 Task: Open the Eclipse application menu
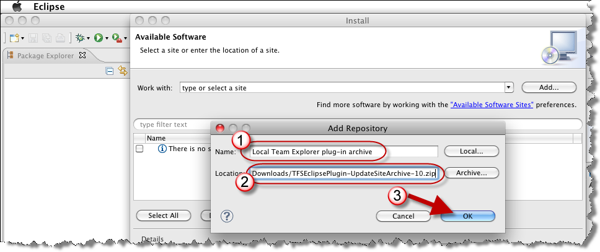point(49,7)
